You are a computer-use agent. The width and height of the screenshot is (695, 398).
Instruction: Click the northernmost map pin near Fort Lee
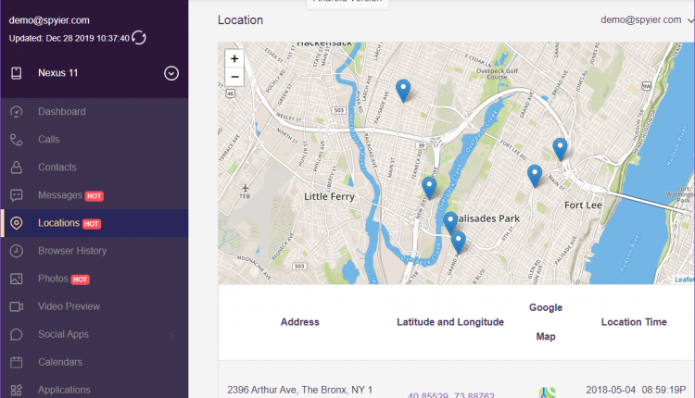tap(560, 149)
